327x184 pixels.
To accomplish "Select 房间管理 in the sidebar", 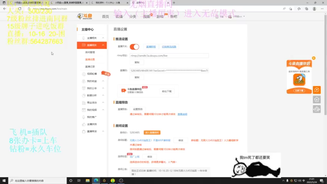I will (90, 52).
